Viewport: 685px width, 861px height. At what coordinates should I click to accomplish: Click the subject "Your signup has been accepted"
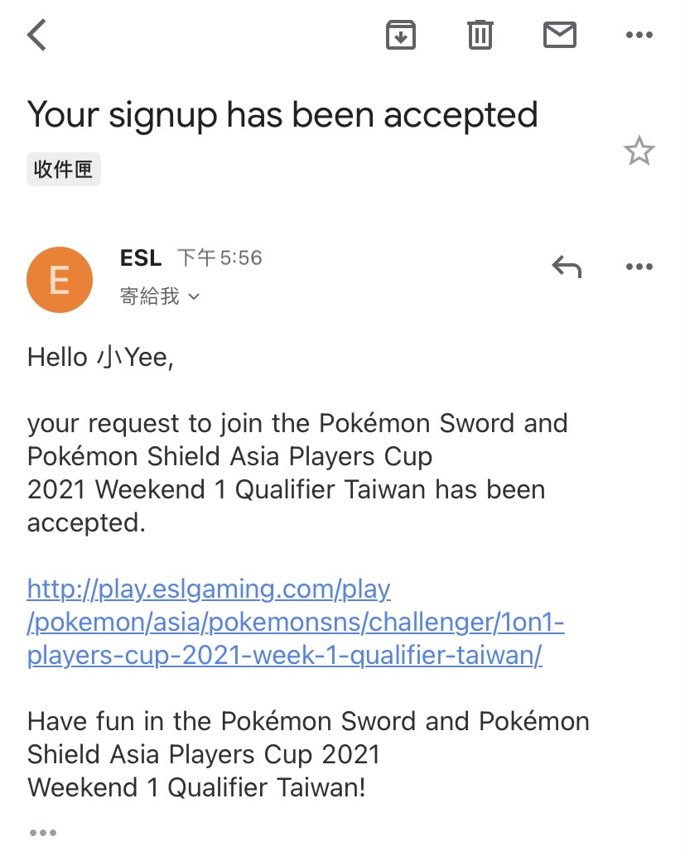coord(282,114)
